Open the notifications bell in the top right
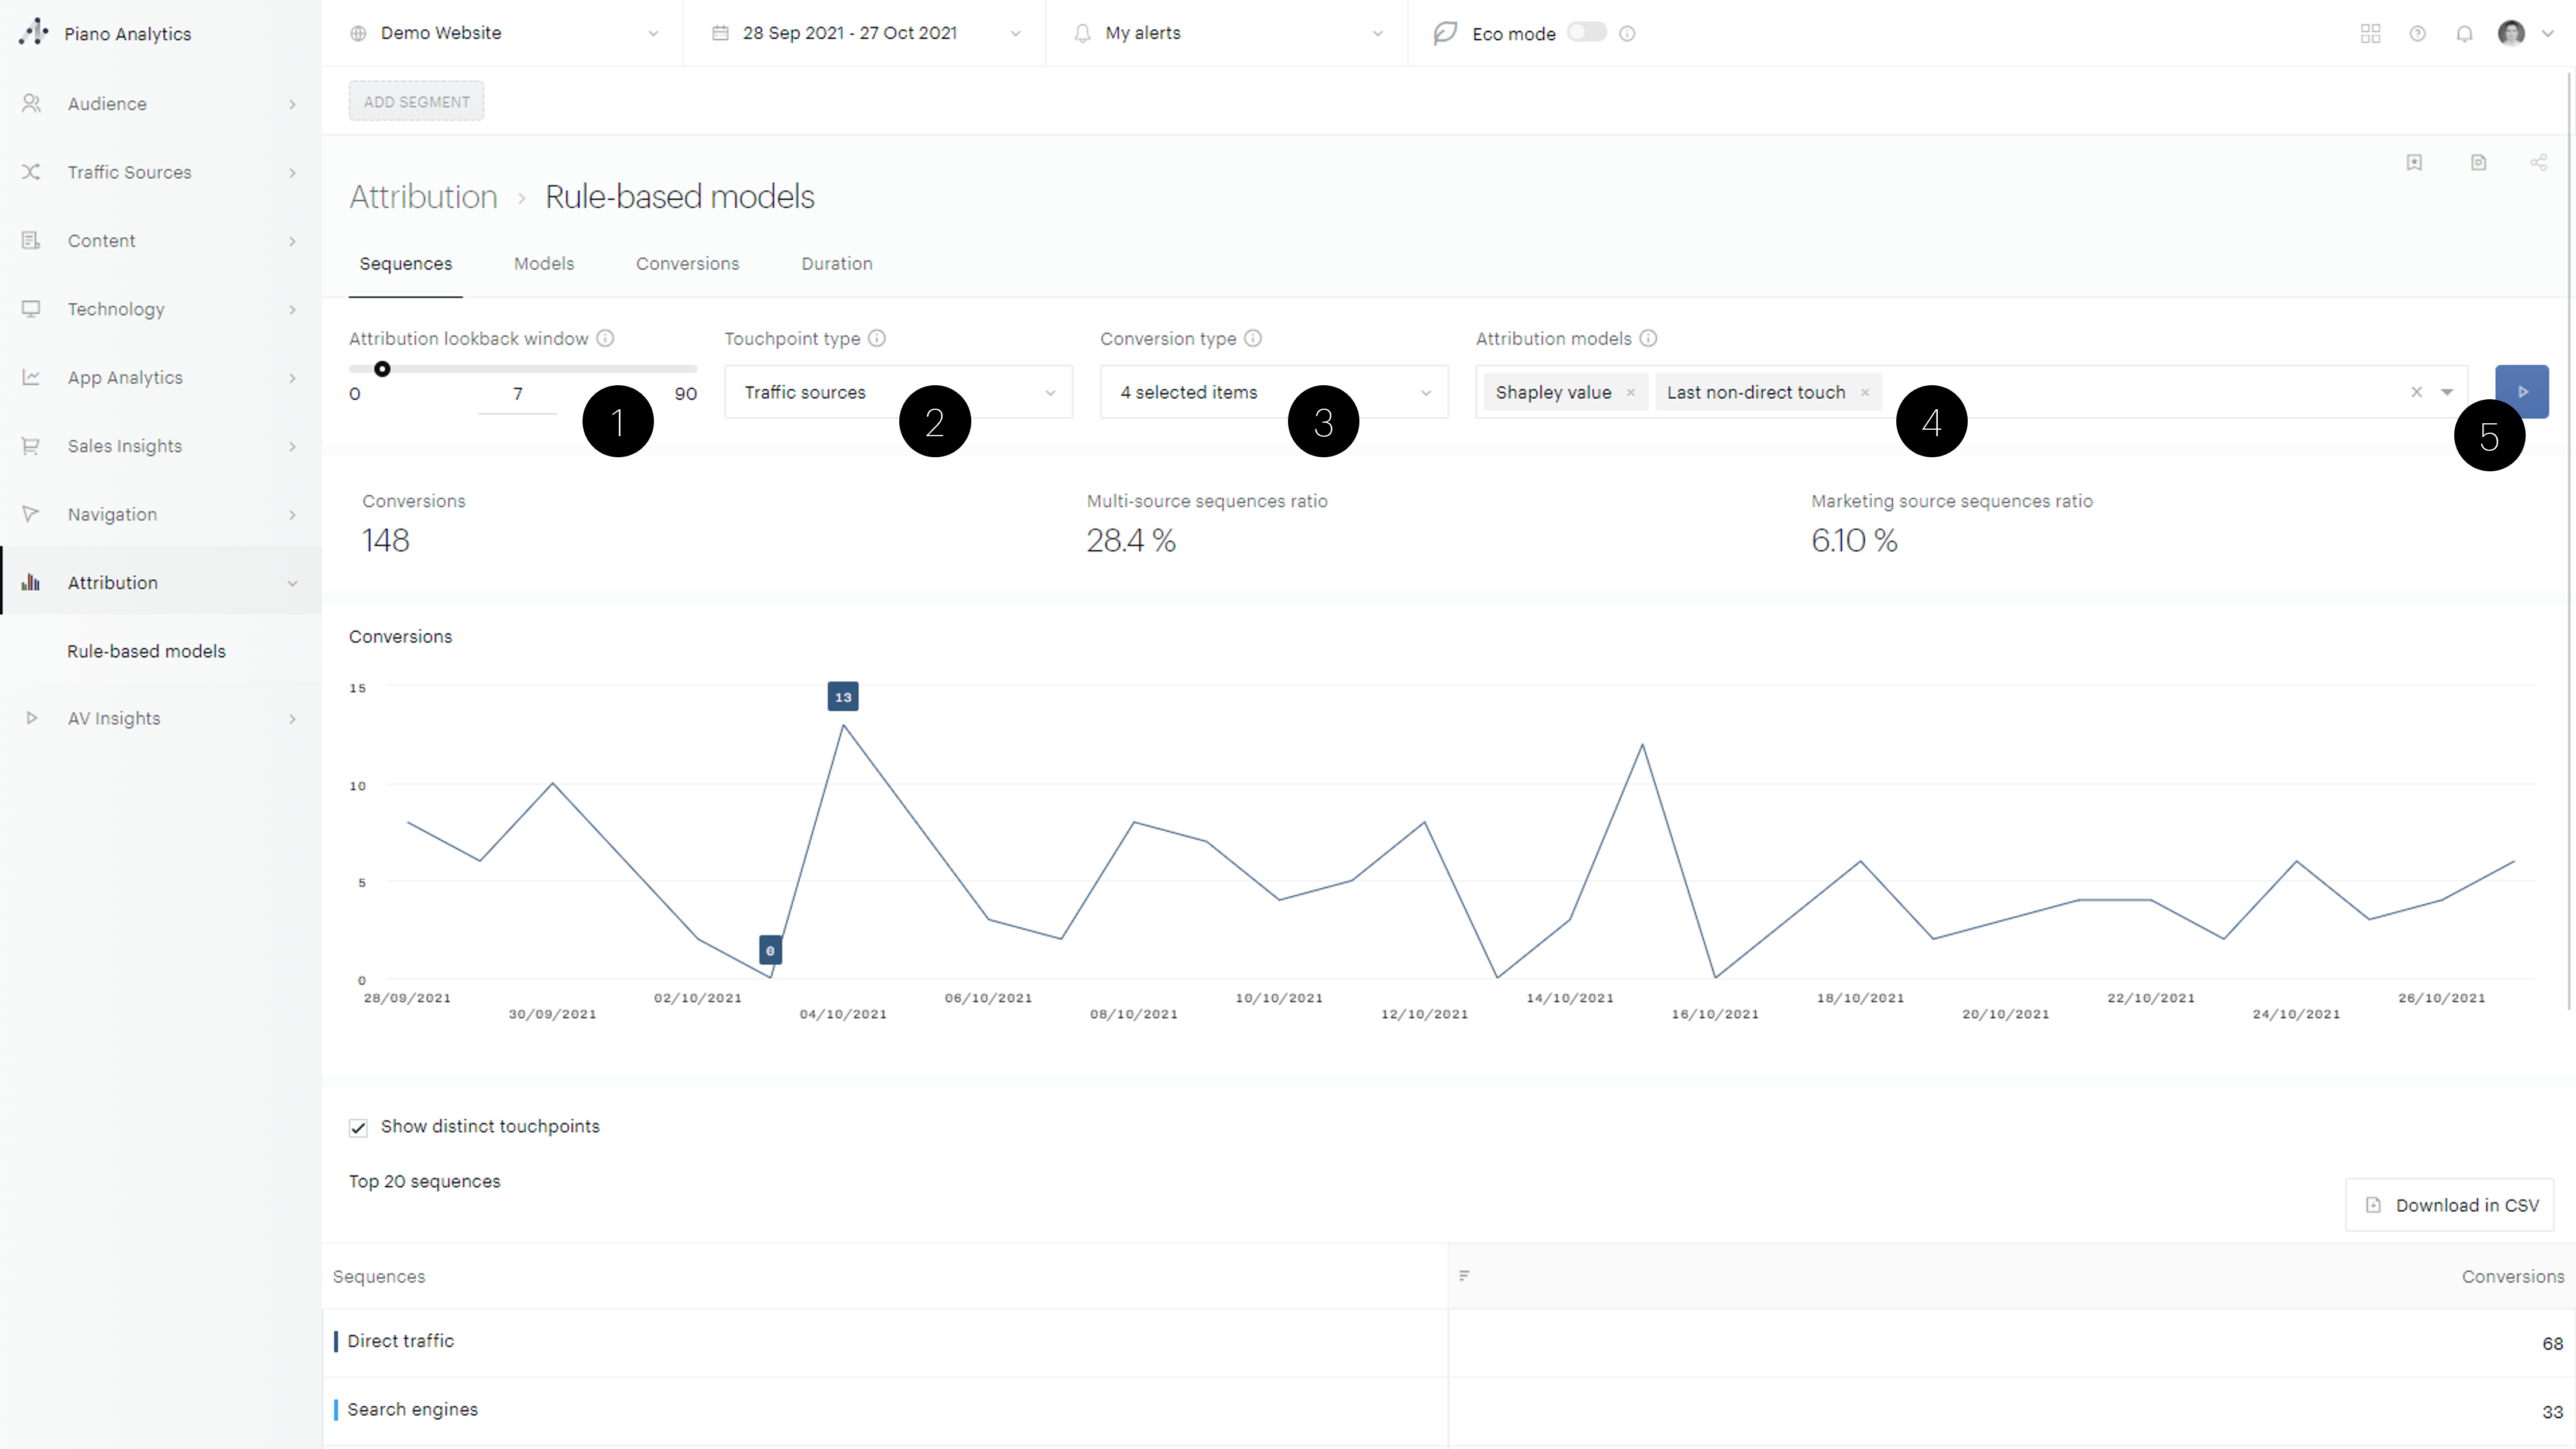 (2464, 34)
